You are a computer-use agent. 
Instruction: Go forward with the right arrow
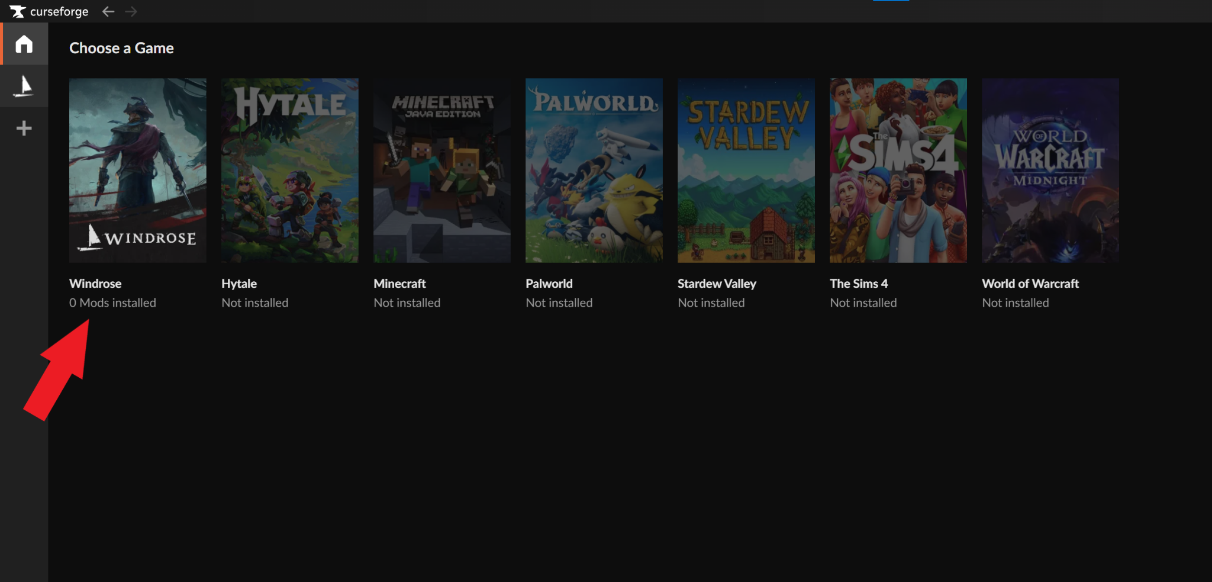pos(131,11)
